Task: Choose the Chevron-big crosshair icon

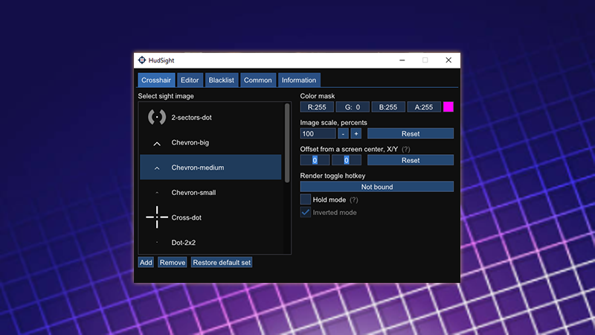Action: tap(156, 142)
